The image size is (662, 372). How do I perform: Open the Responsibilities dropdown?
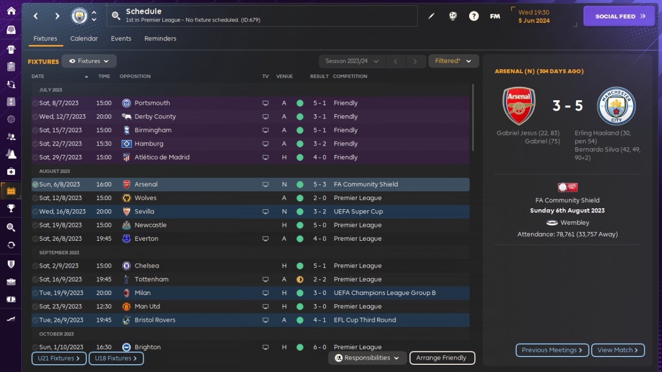pos(367,358)
